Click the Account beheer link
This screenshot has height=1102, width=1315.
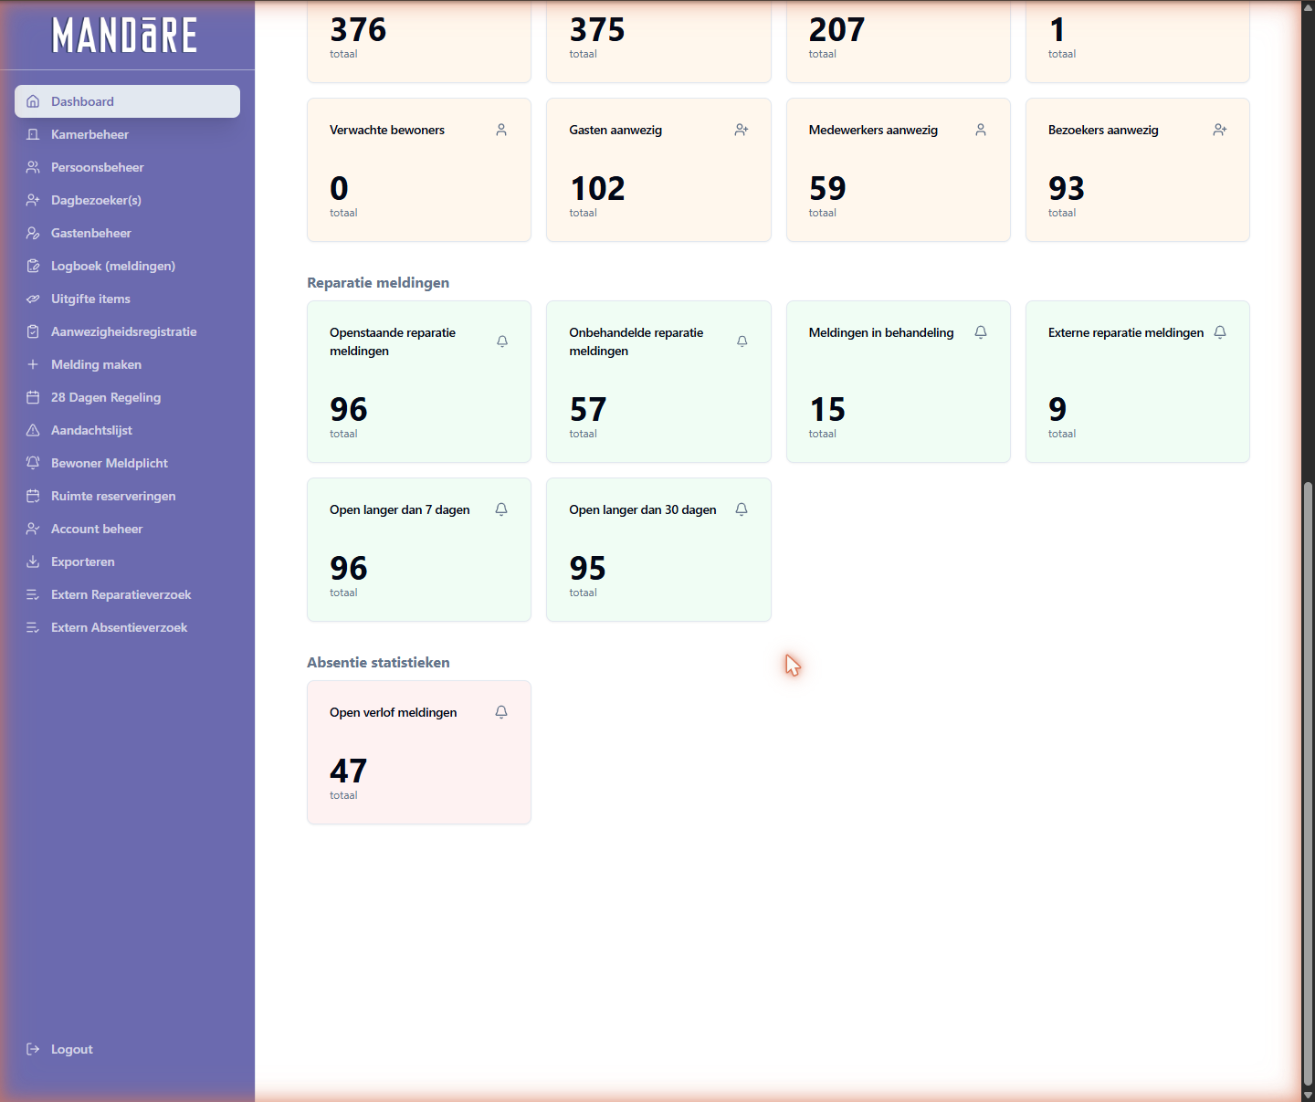[x=127, y=529]
